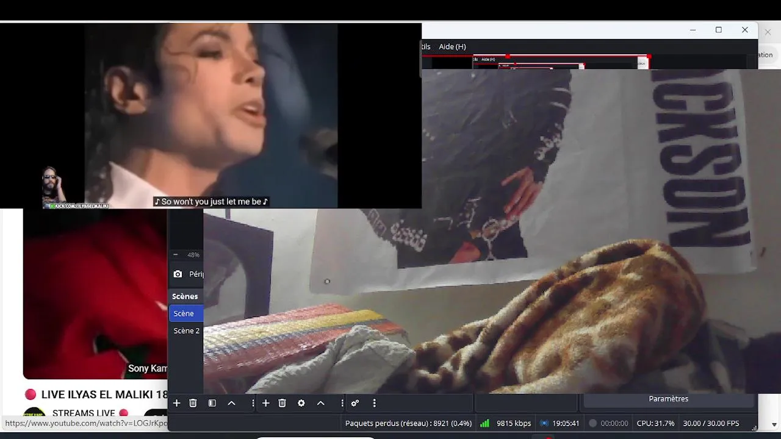Open OBS Paramètres button
781x439 pixels.
coord(668,399)
